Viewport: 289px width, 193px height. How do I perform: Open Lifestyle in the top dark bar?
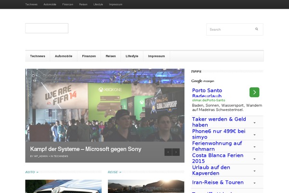pyautogui.click(x=98, y=4)
